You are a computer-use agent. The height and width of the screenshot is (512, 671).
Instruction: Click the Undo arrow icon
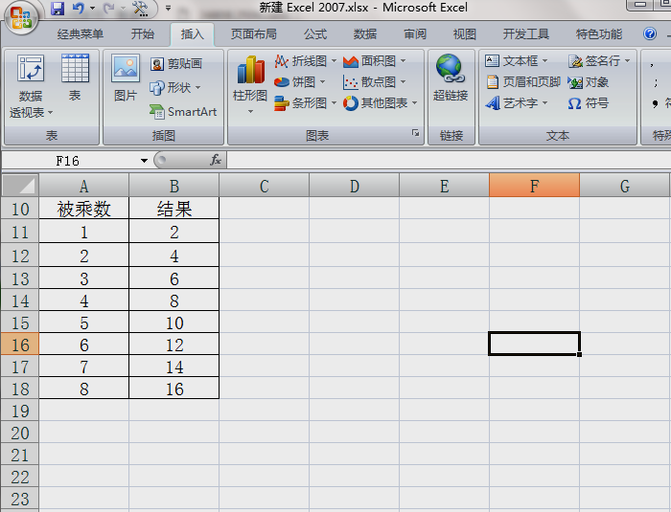tap(79, 9)
